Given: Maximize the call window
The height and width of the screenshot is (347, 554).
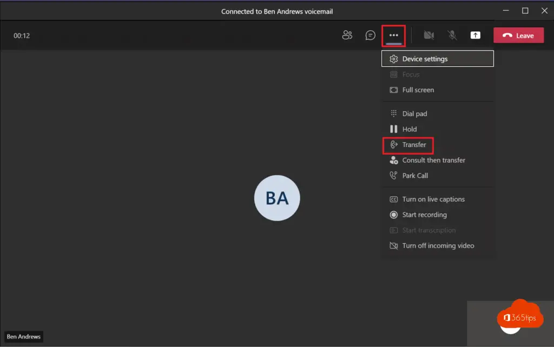Looking at the screenshot, I should pos(525,11).
